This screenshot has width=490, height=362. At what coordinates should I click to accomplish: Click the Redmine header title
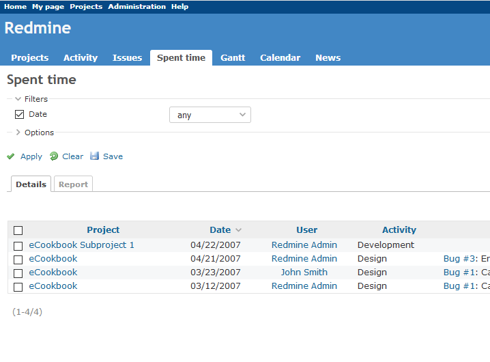pyautogui.click(x=38, y=28)
